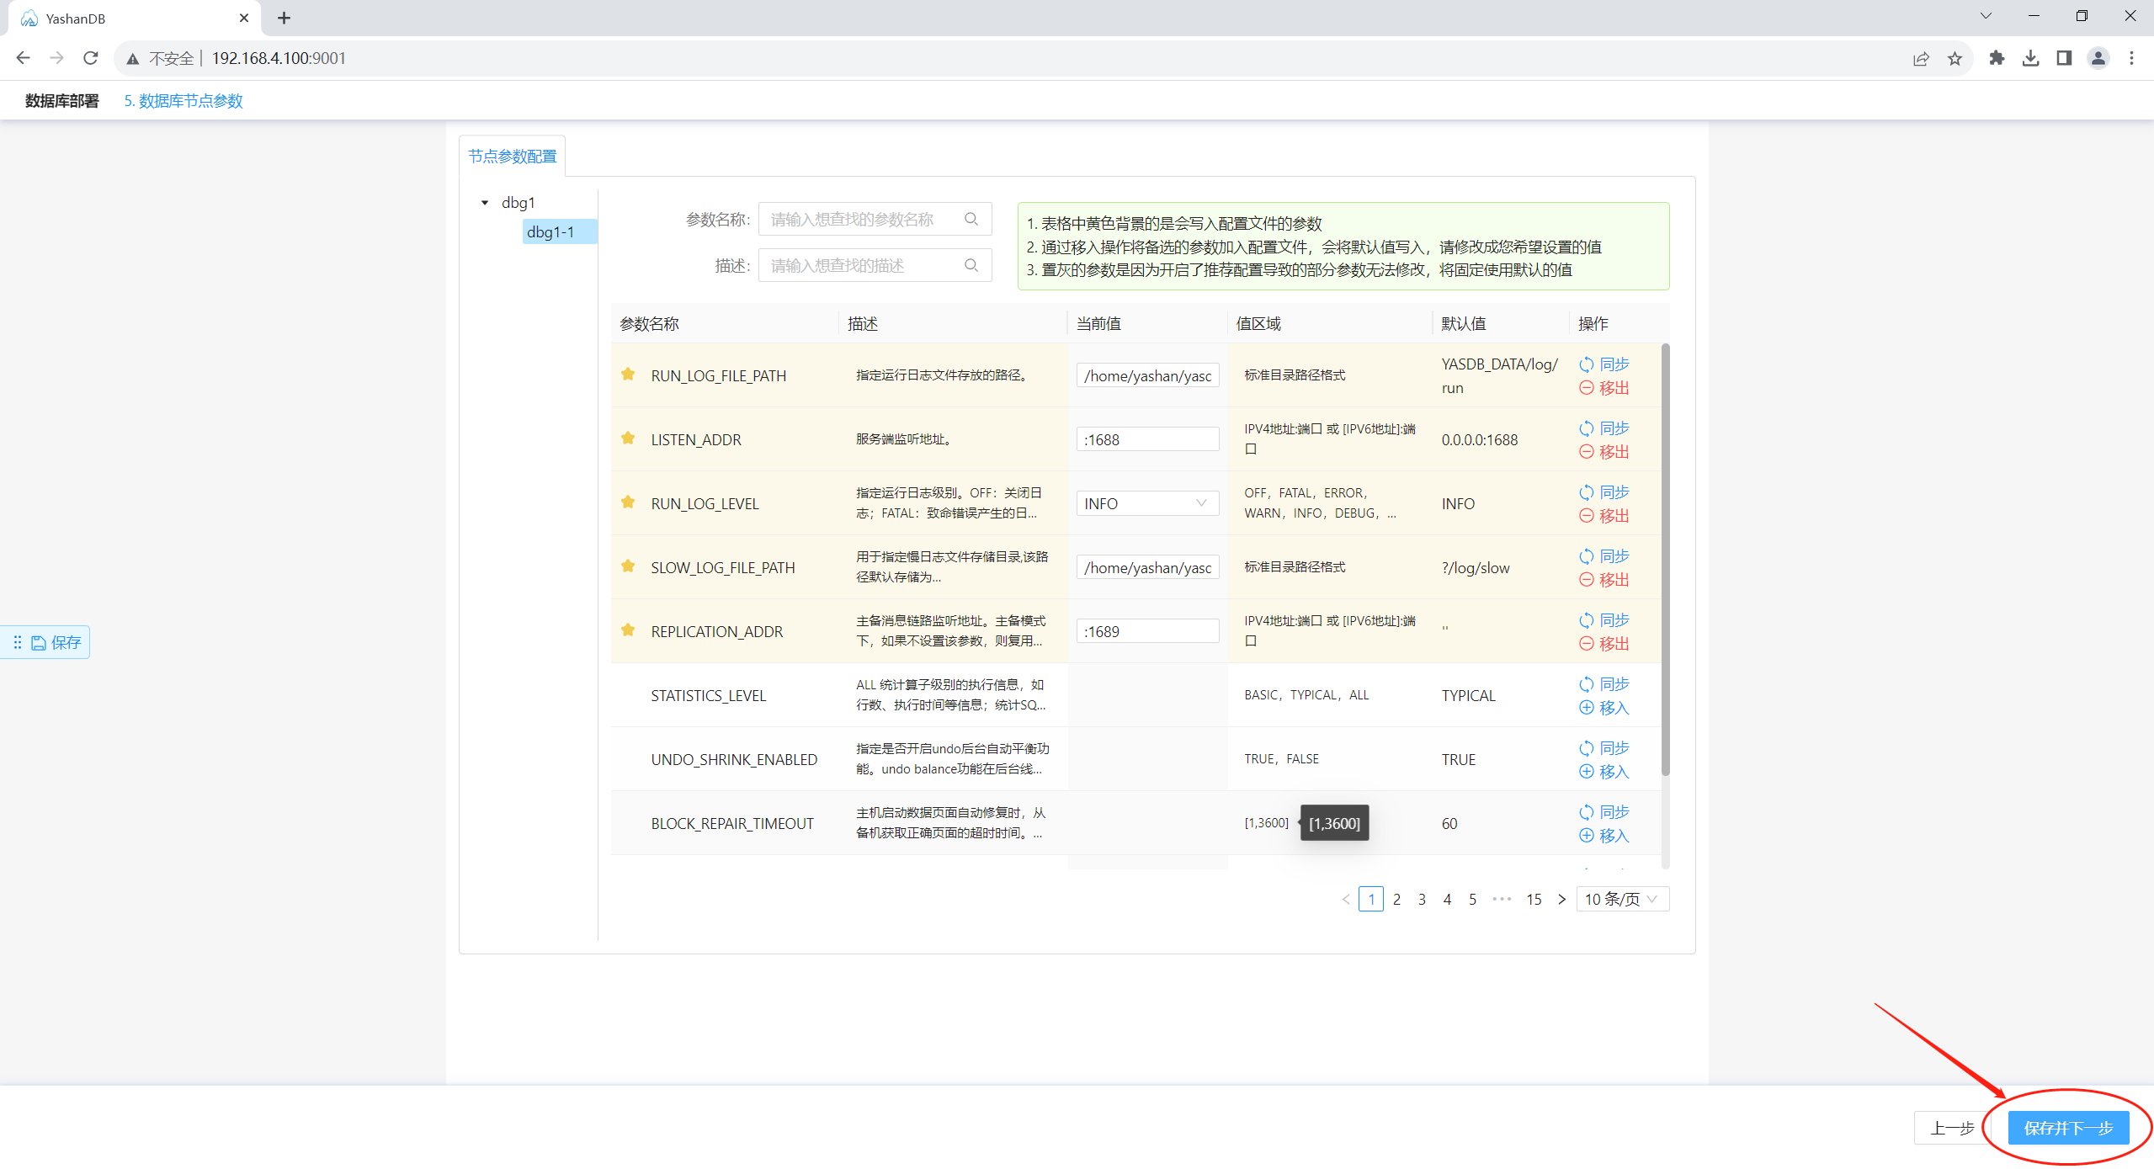
Task: Edit RUN_LOG_FILE_PATH current value field
Action: [1147, 375]
